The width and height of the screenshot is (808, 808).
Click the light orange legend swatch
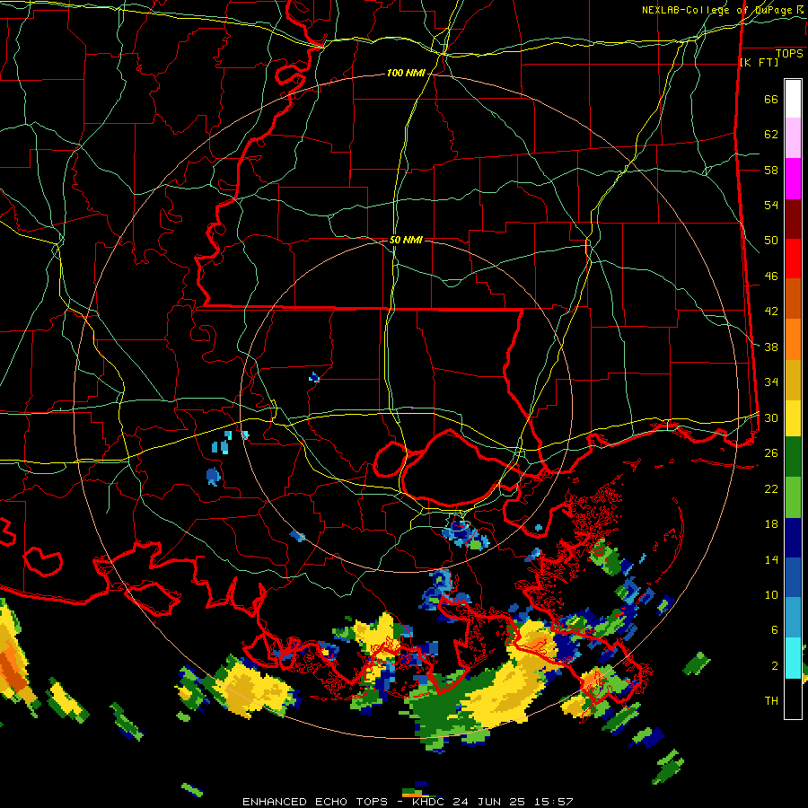click(793, 339)
